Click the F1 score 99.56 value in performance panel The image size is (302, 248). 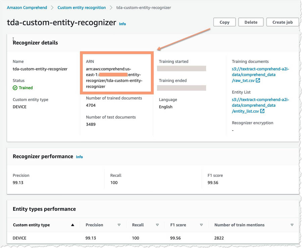pyautogui.click(x=213, y=183)
